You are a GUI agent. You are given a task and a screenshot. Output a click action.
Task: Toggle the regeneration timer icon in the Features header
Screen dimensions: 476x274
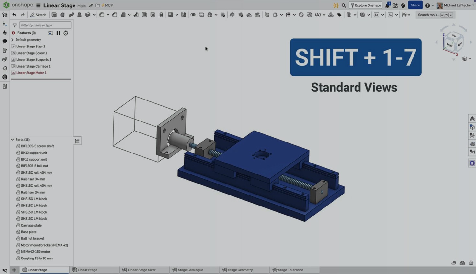click(66, 33)
